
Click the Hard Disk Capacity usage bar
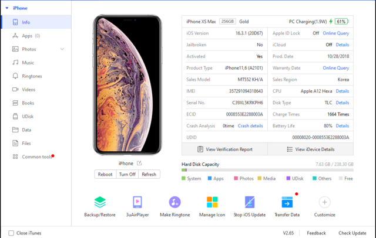pyautogui.click(x=267, y=170)
